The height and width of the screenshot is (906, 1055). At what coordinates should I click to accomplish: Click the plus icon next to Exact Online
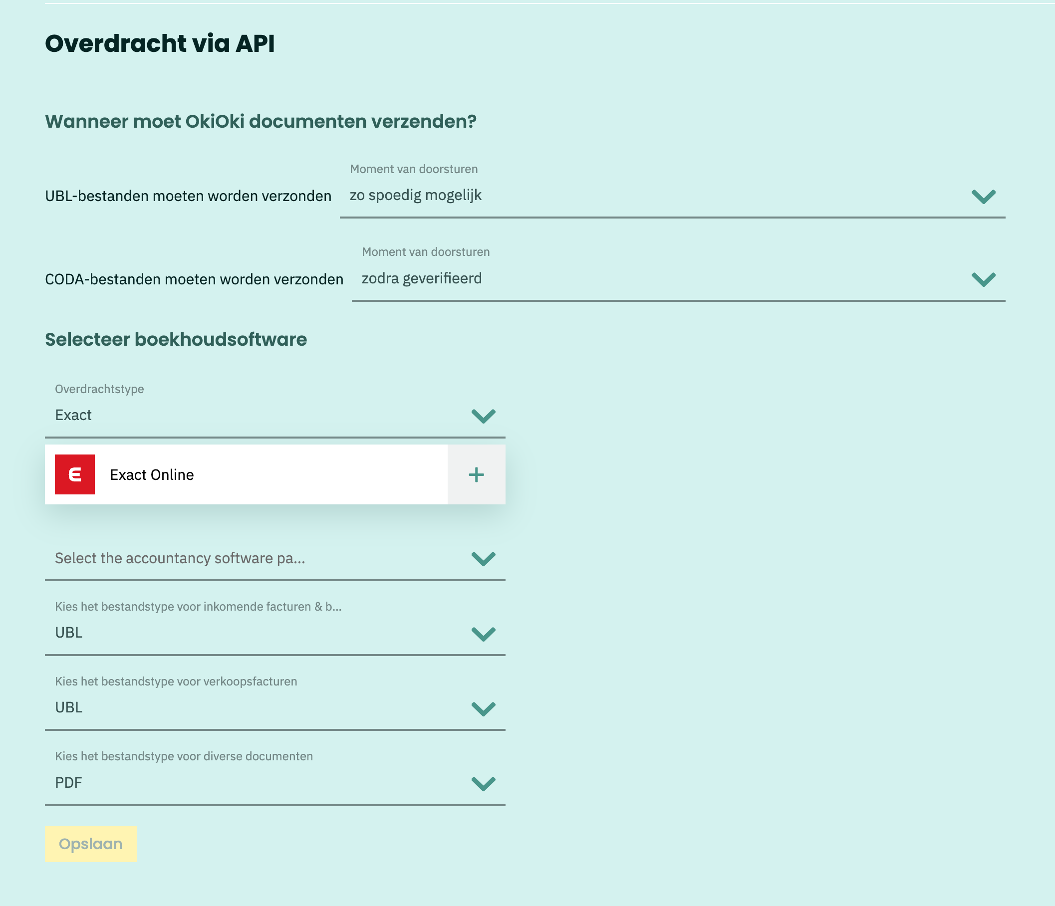coord(476,474)
